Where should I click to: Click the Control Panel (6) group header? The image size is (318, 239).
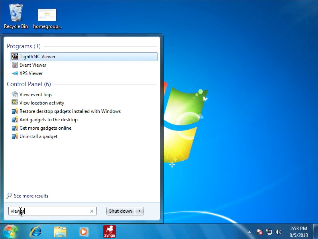click(x=29, y=84)
